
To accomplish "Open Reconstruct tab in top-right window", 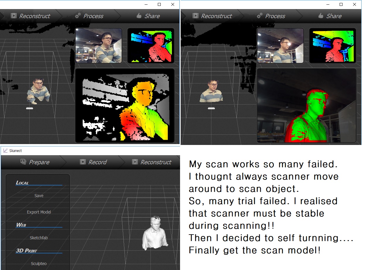I will [x=212, y=16].
